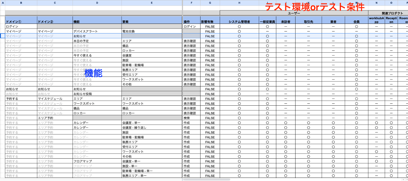Click the システム管理者 header cell
The image size is (408, 181).
(x=239, y=20)
